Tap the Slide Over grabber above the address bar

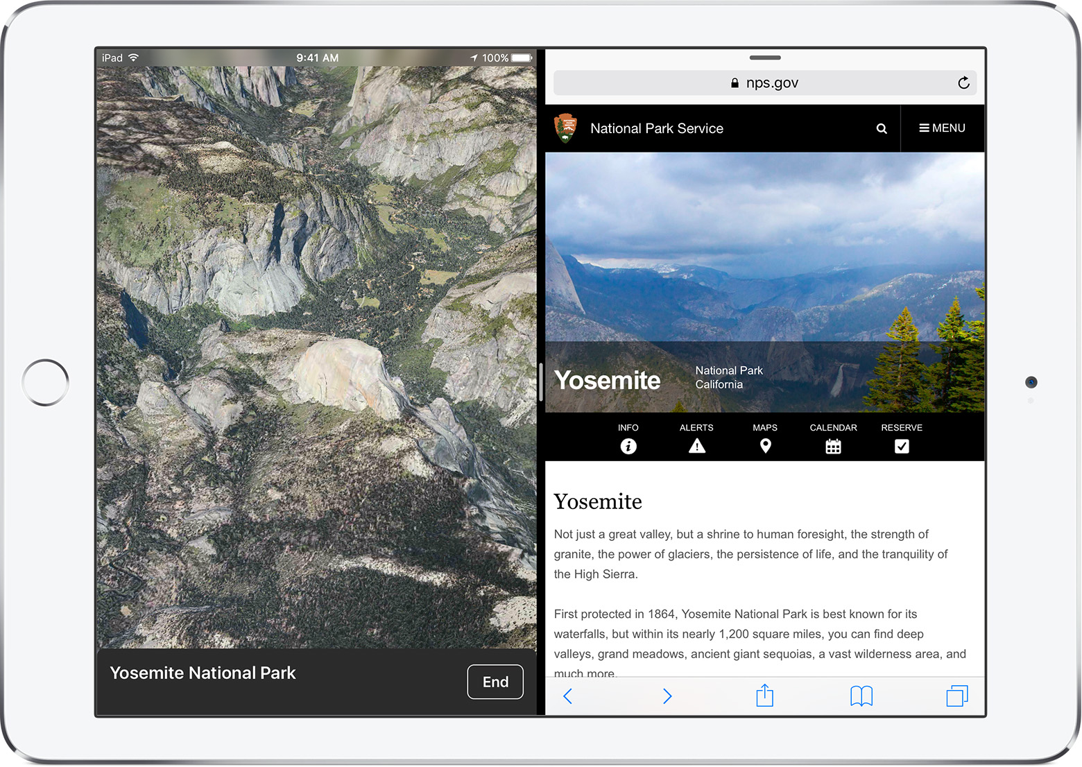tap(765, 58)
